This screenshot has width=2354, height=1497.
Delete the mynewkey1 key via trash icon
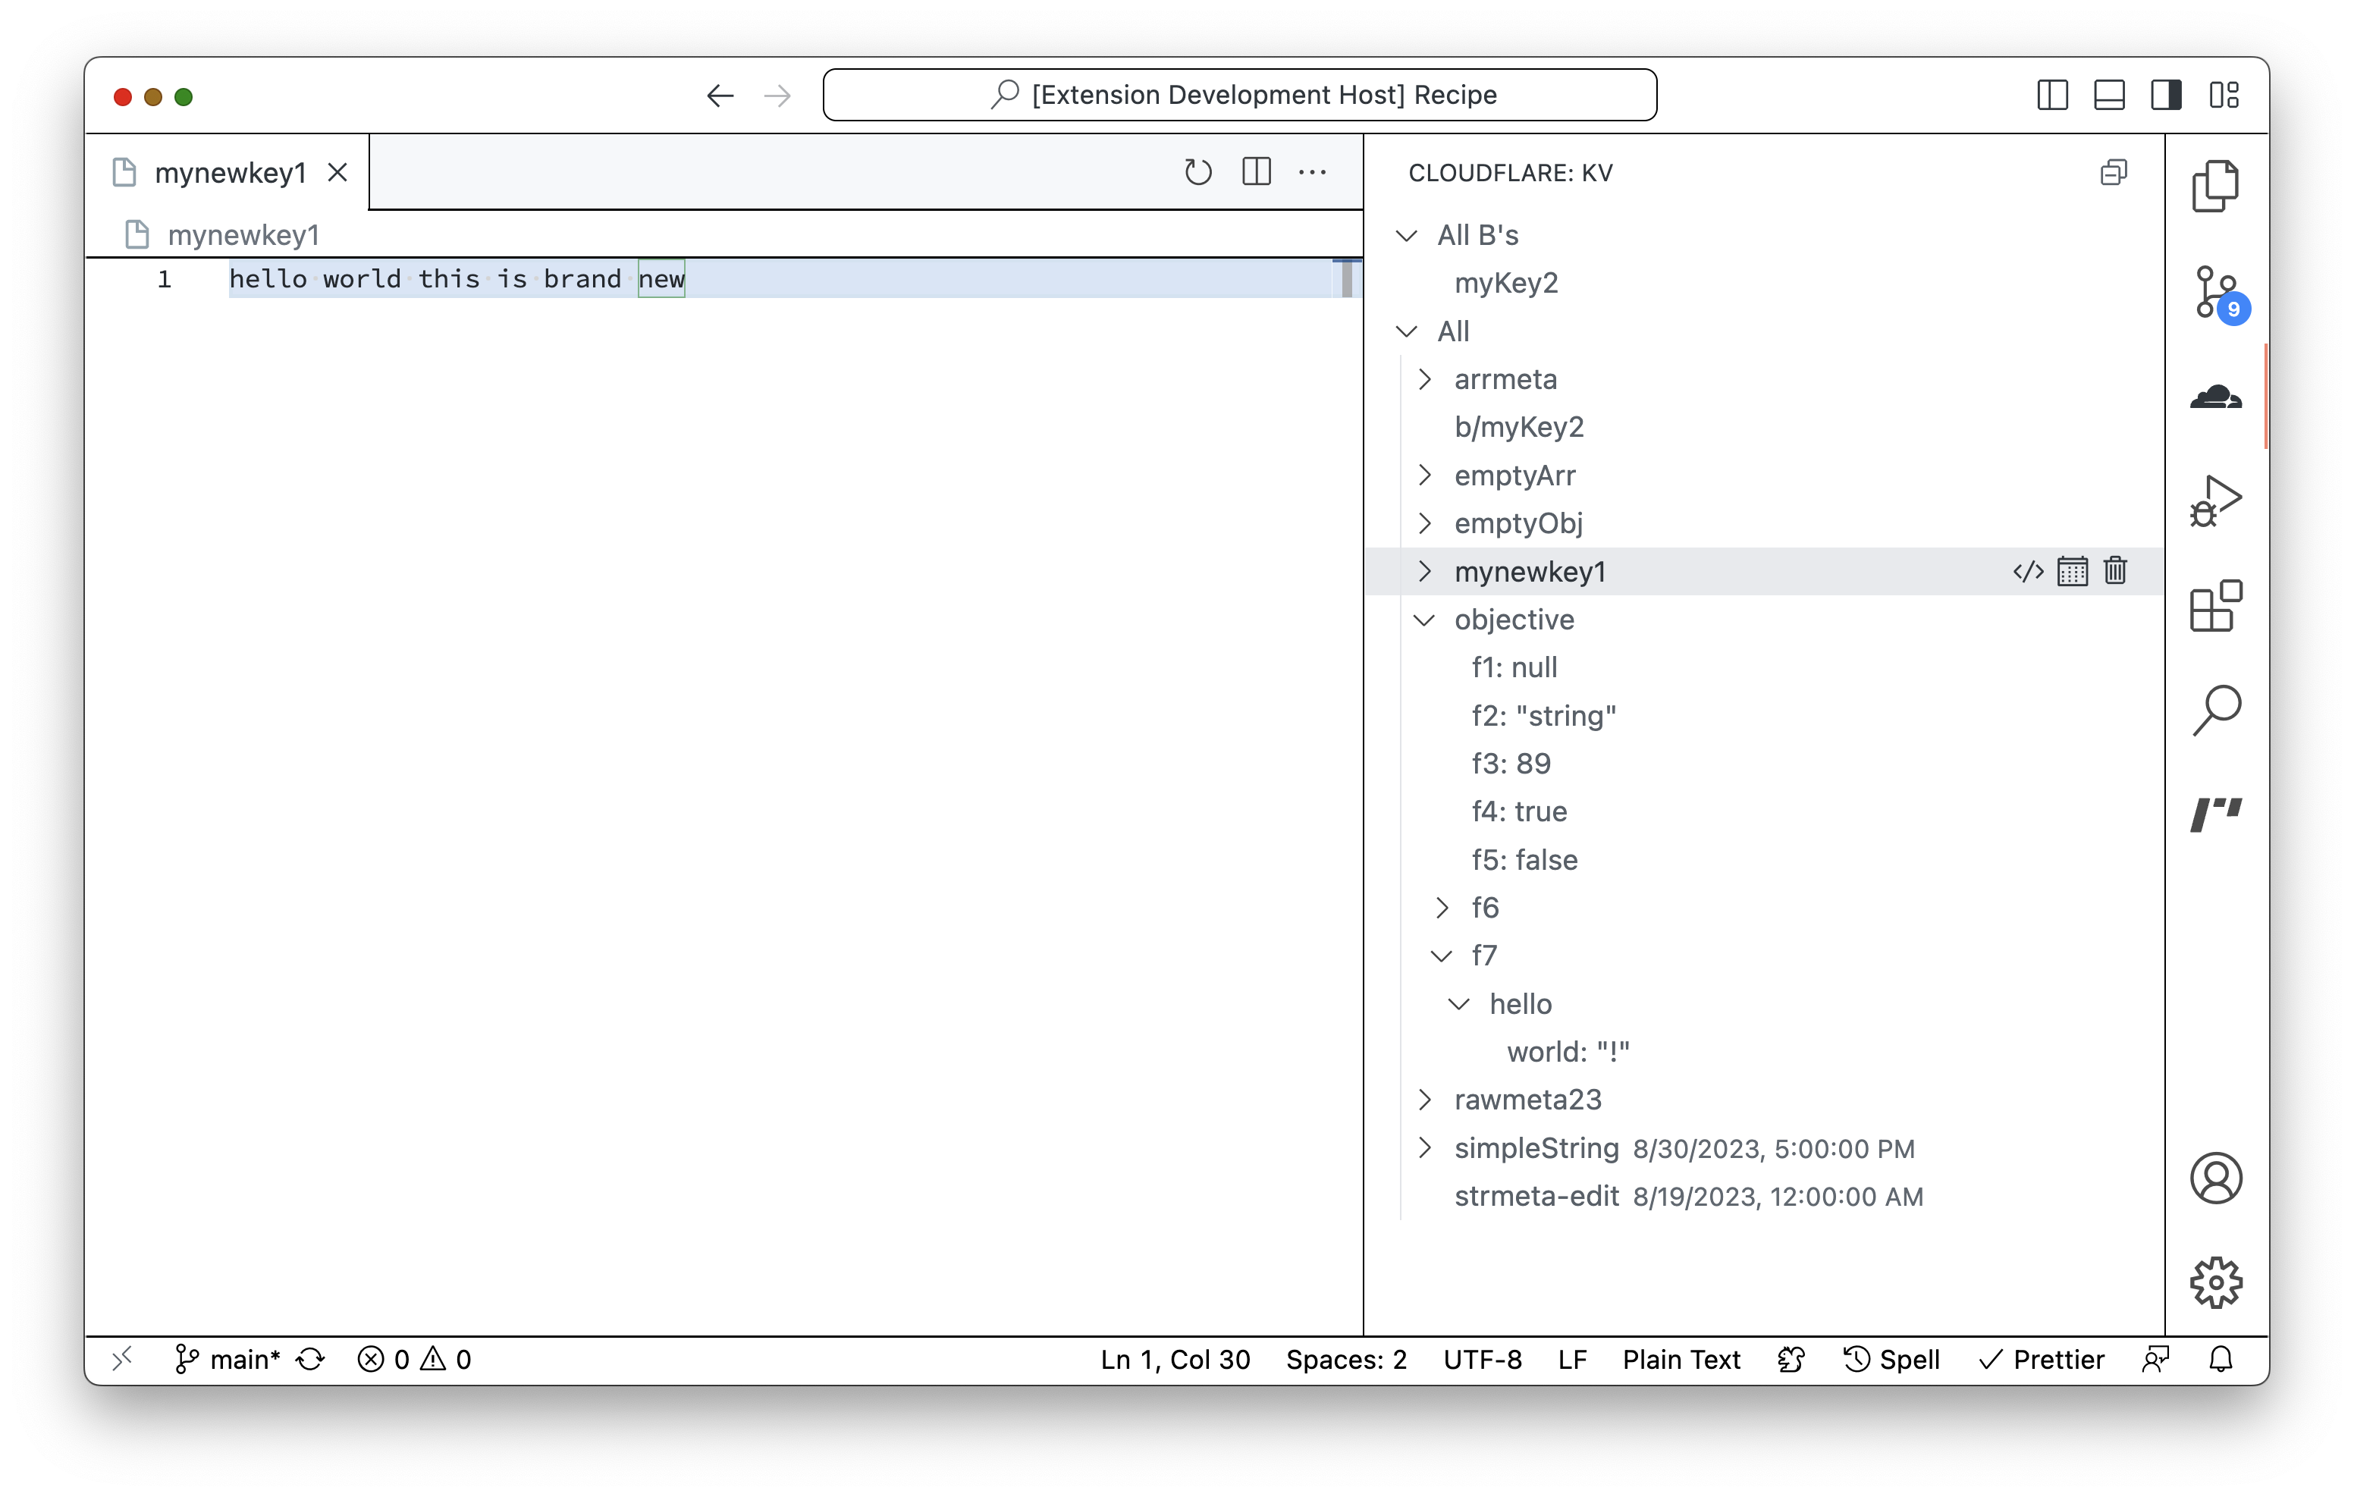[x=2115, y=571]
